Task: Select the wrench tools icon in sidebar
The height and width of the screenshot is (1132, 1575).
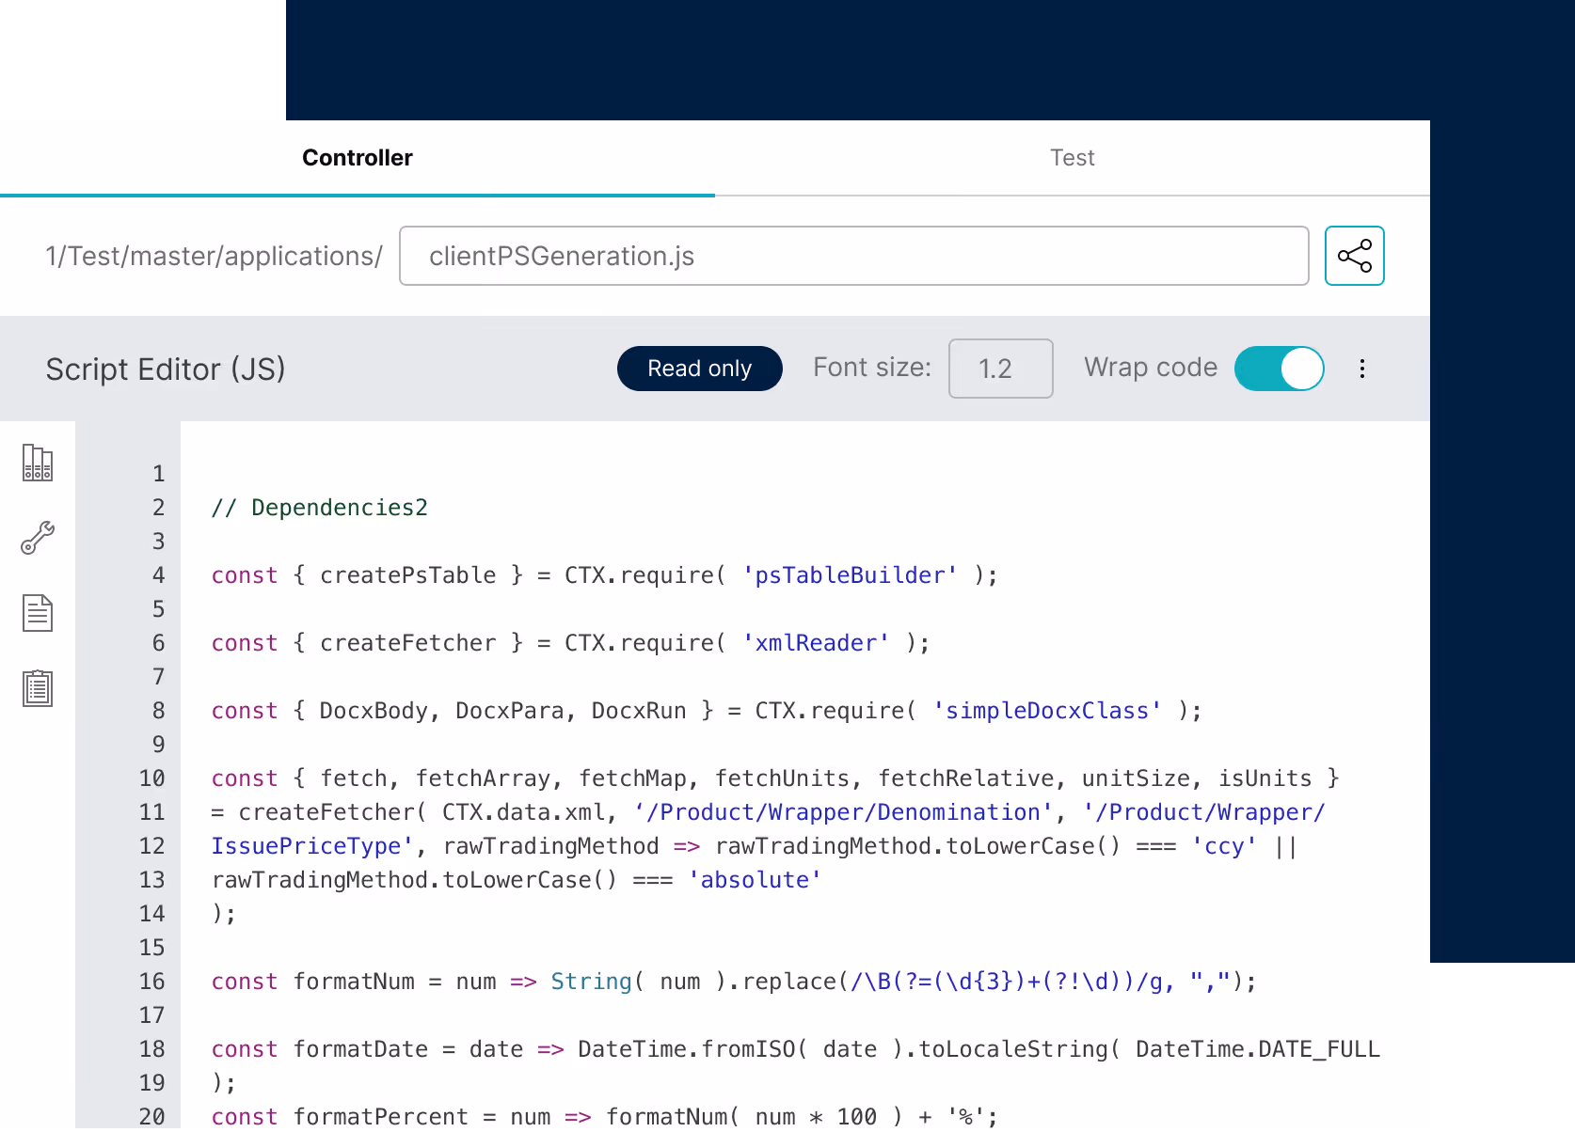Action: [x=37, y=538]
